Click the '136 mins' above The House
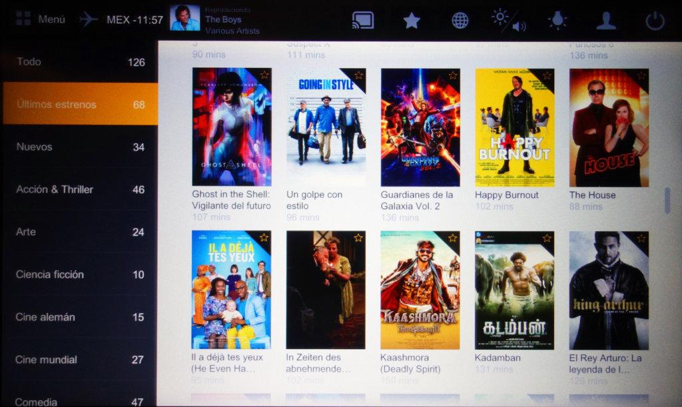The image size is (682, 407). [589, 55]
